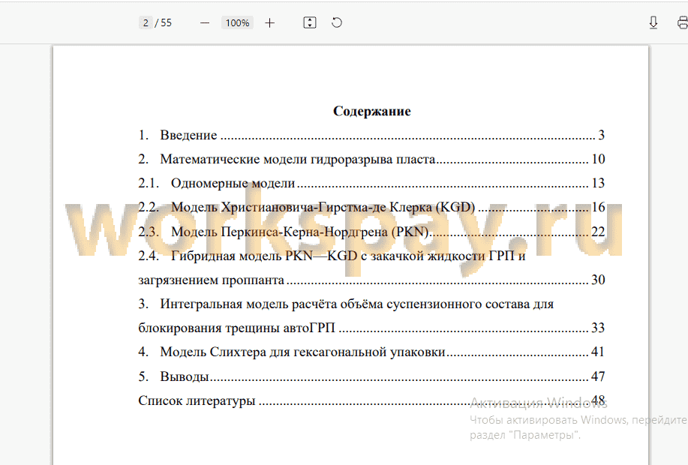Click page number 30 after 'загрязнением проппанта'
Image resolution: width=688 pixels, height=465 pixels.
(x=598, y=280)
